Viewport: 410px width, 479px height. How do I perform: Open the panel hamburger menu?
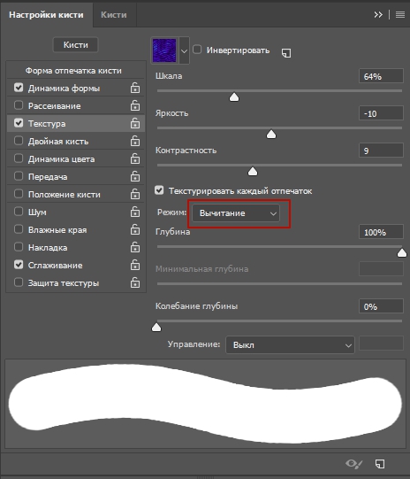tap(400, 15)
